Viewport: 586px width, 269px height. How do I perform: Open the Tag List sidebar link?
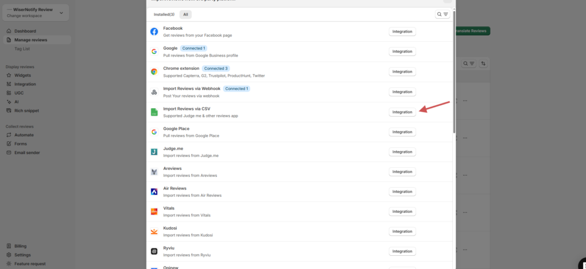22,49
